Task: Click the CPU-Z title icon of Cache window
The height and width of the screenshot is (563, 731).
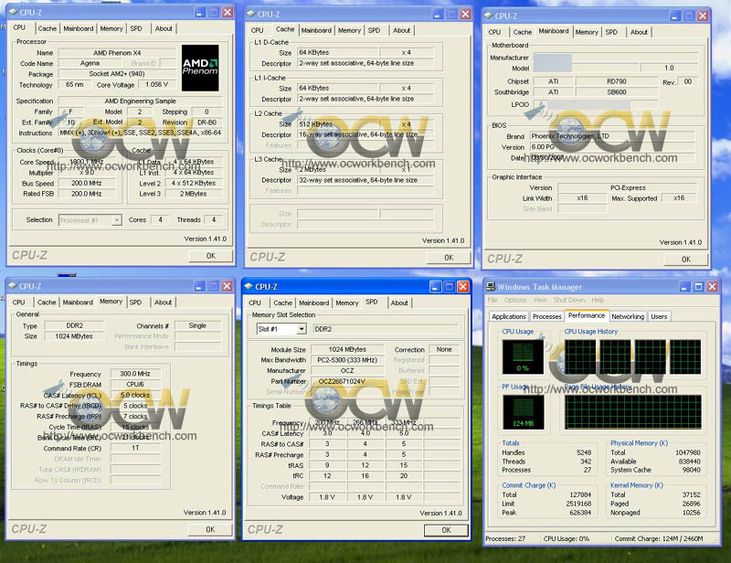Action: (x=250, y=14)
